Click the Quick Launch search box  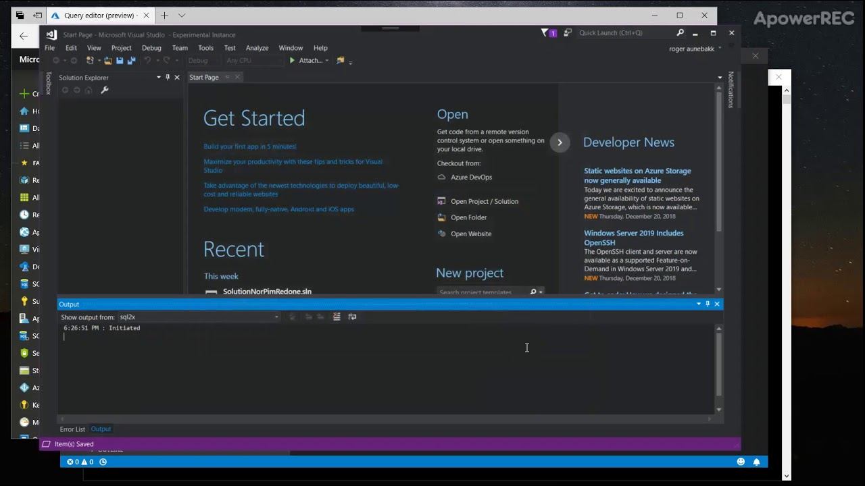tap(627, 32)
